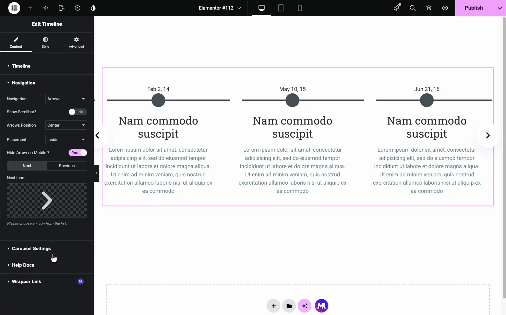Click the Publish button

point(474,8)
